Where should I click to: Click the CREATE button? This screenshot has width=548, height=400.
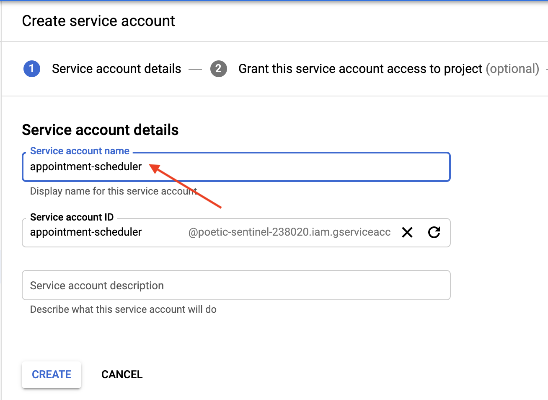click(x=51, y=374)
